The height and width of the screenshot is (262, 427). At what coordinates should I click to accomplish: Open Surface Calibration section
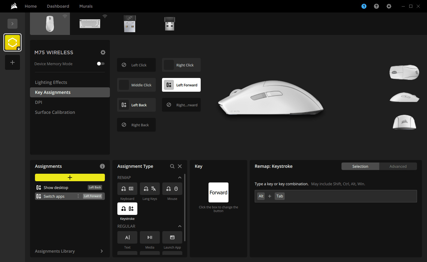coord(70,112)
